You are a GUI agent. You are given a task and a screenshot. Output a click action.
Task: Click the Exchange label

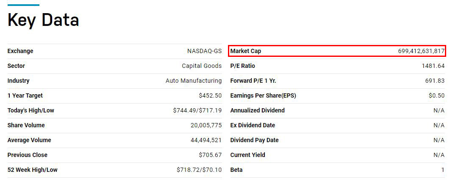[x=20, y=51]
